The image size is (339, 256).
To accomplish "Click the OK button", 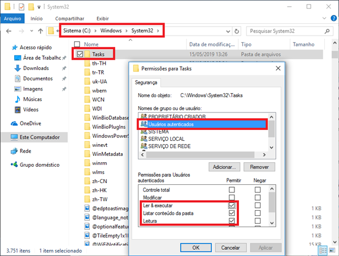I will click(x=196, y=248).
